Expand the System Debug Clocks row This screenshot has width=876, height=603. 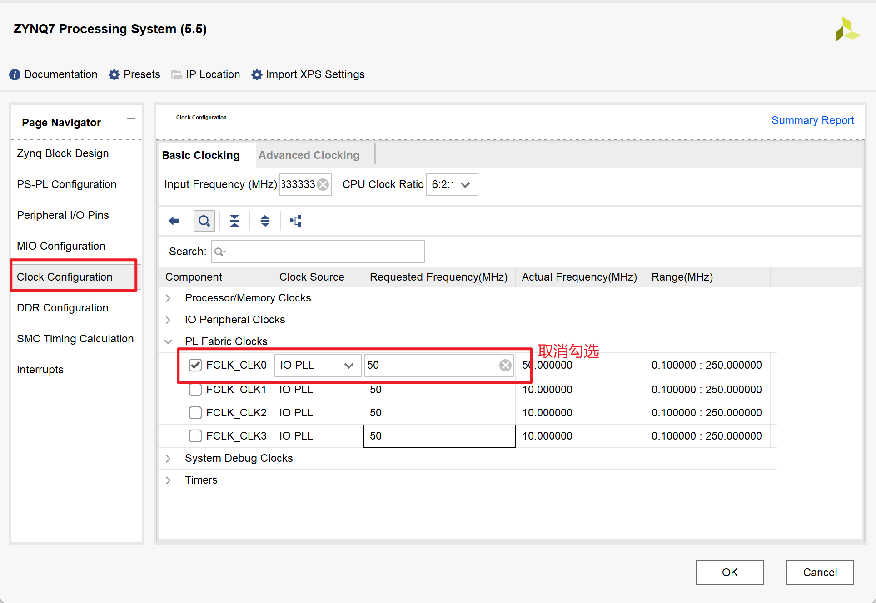169,459
